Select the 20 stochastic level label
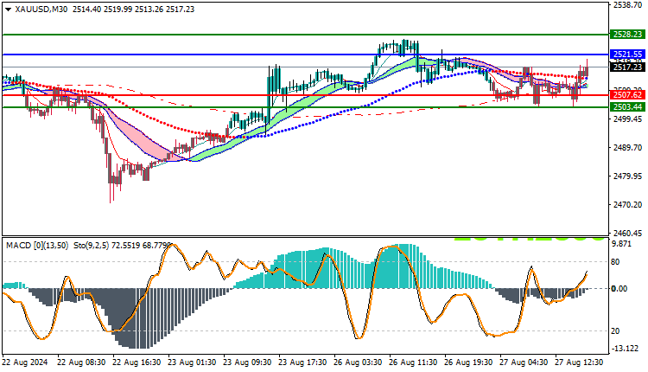The height and width of the screenshot is (372, 648). tap(615, 331)
